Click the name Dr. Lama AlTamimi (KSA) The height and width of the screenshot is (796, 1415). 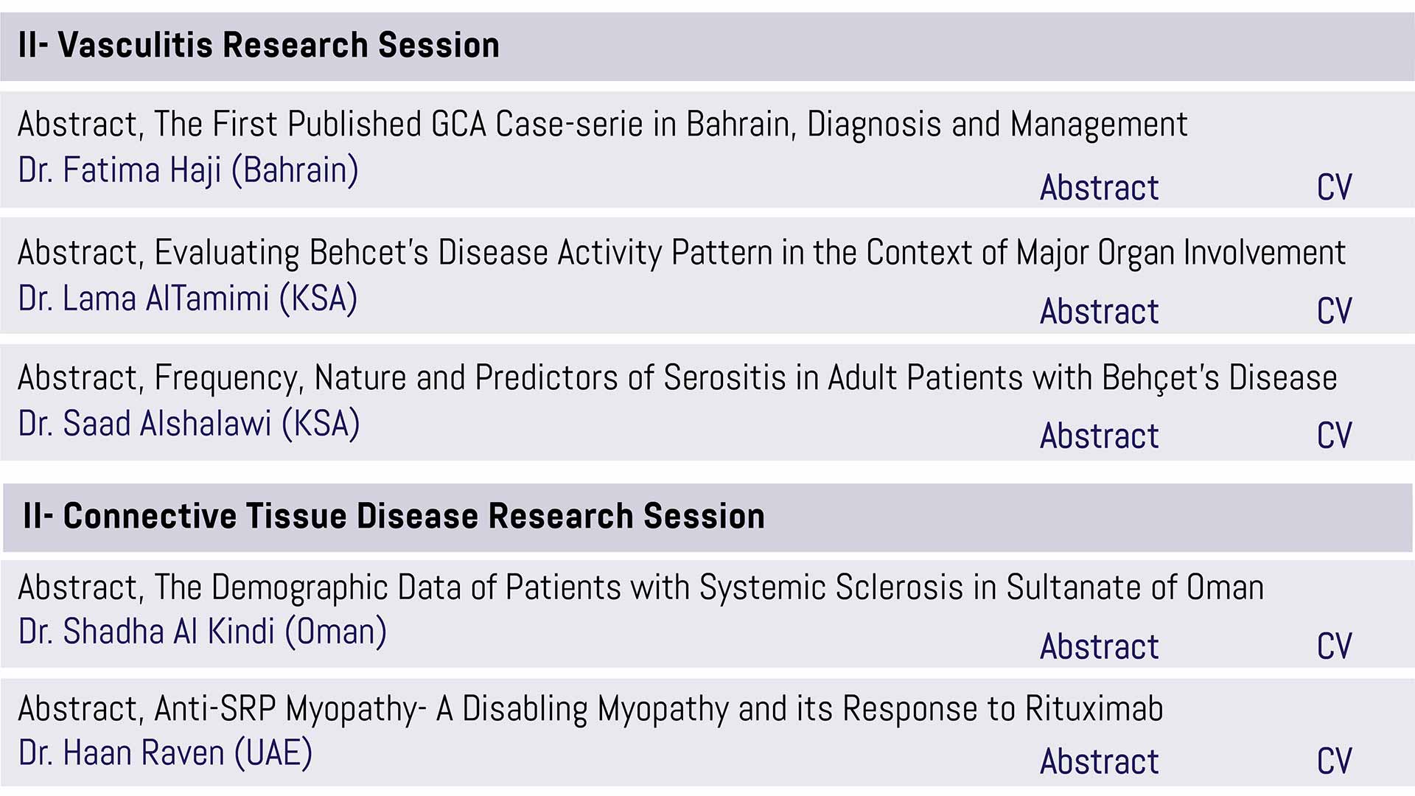coord(188,299)
